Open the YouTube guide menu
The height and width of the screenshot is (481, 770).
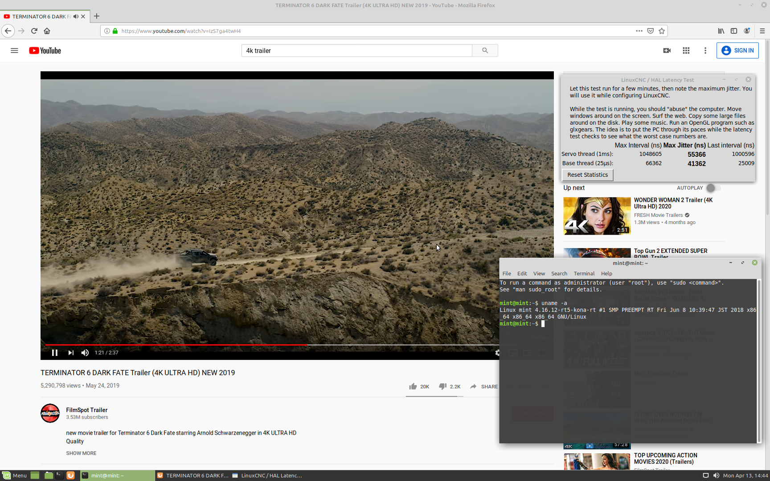[14, 50]
